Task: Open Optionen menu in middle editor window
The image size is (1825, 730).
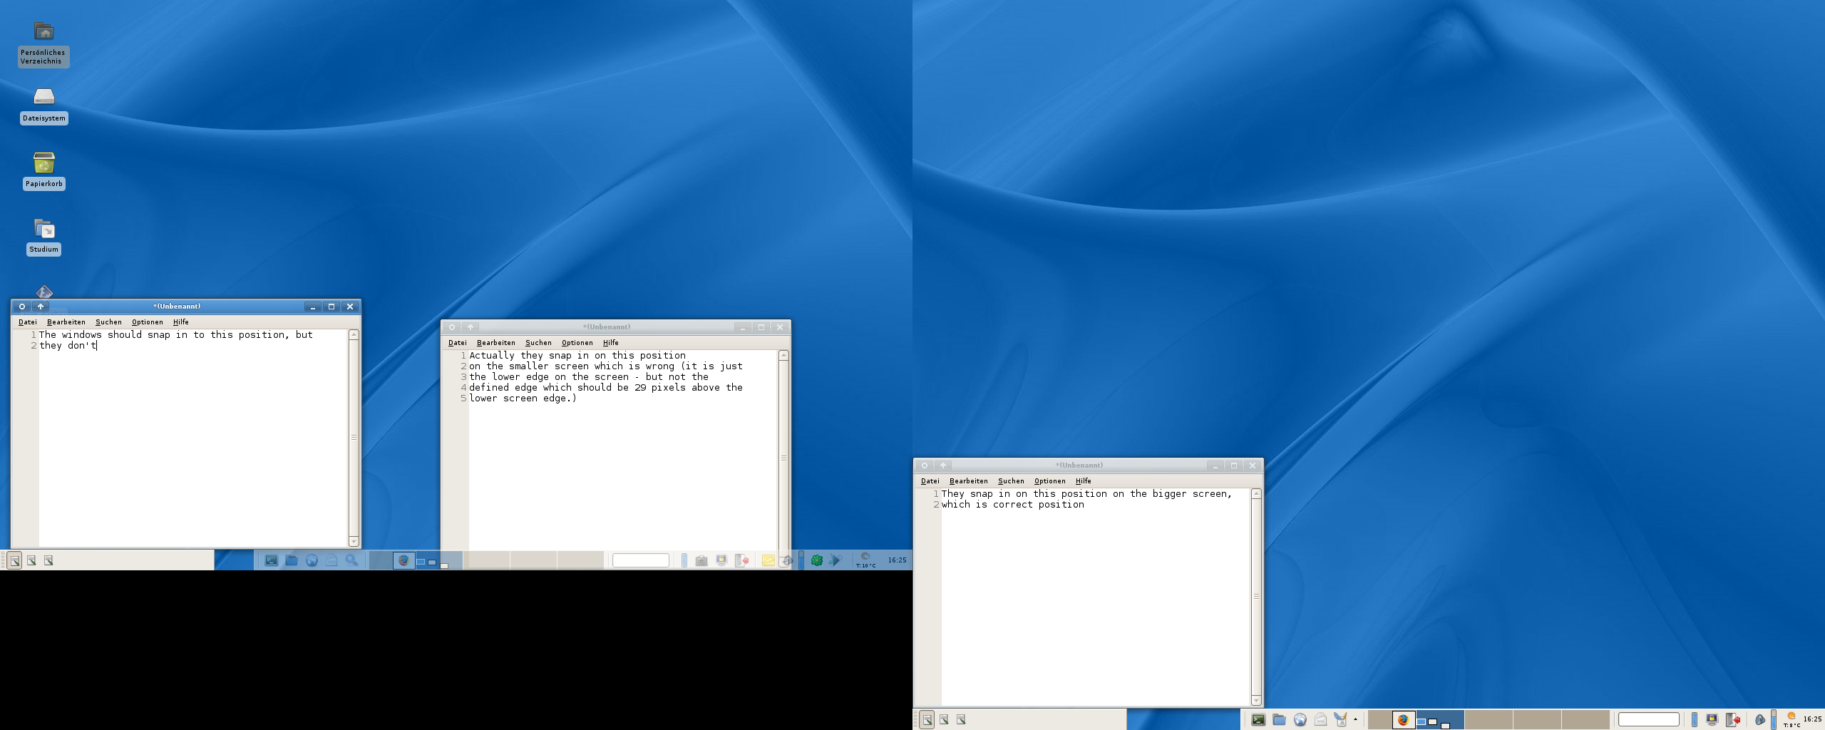Action: point(577,343)
